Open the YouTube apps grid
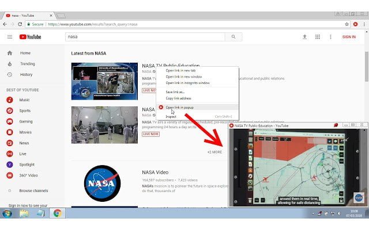 point(317,37)
